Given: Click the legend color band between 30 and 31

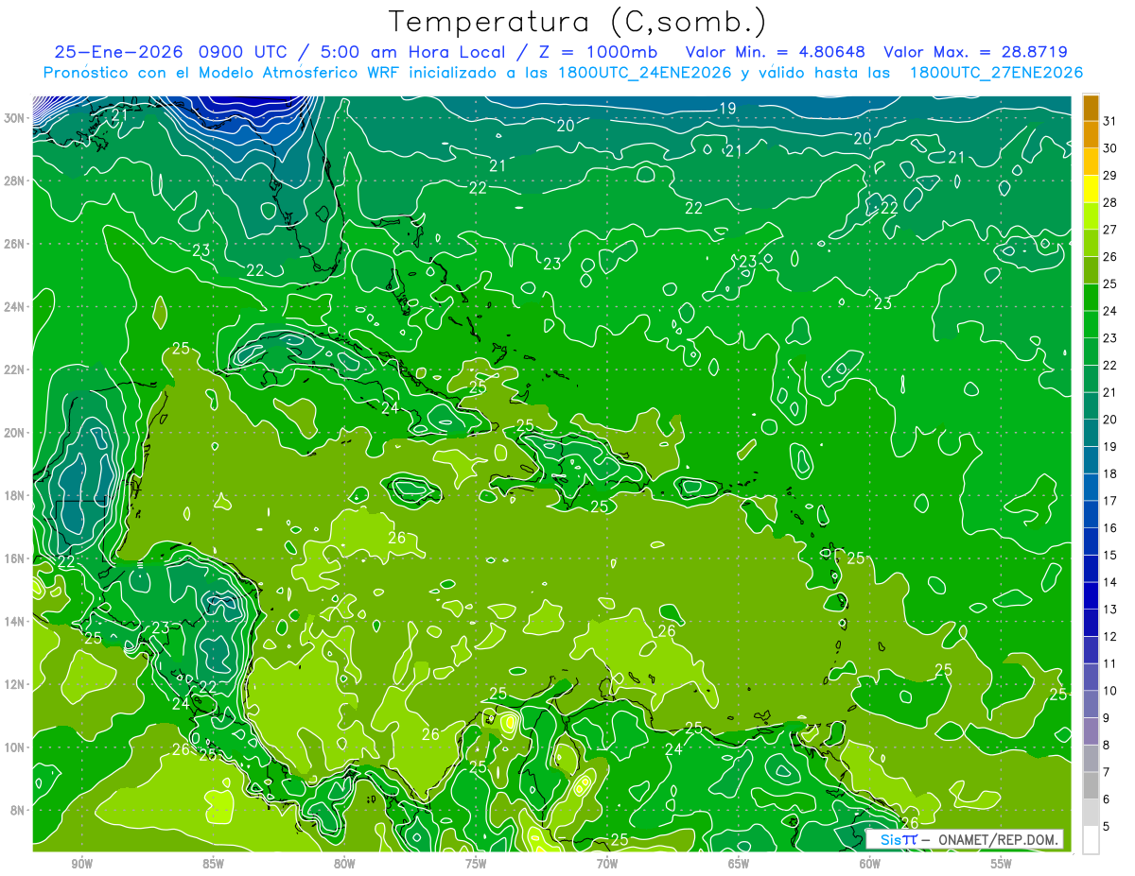Looking at the screenshot, I should (1091, 134).
